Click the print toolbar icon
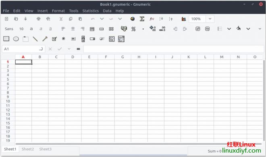Screen dimensions: 266x157 39,19
